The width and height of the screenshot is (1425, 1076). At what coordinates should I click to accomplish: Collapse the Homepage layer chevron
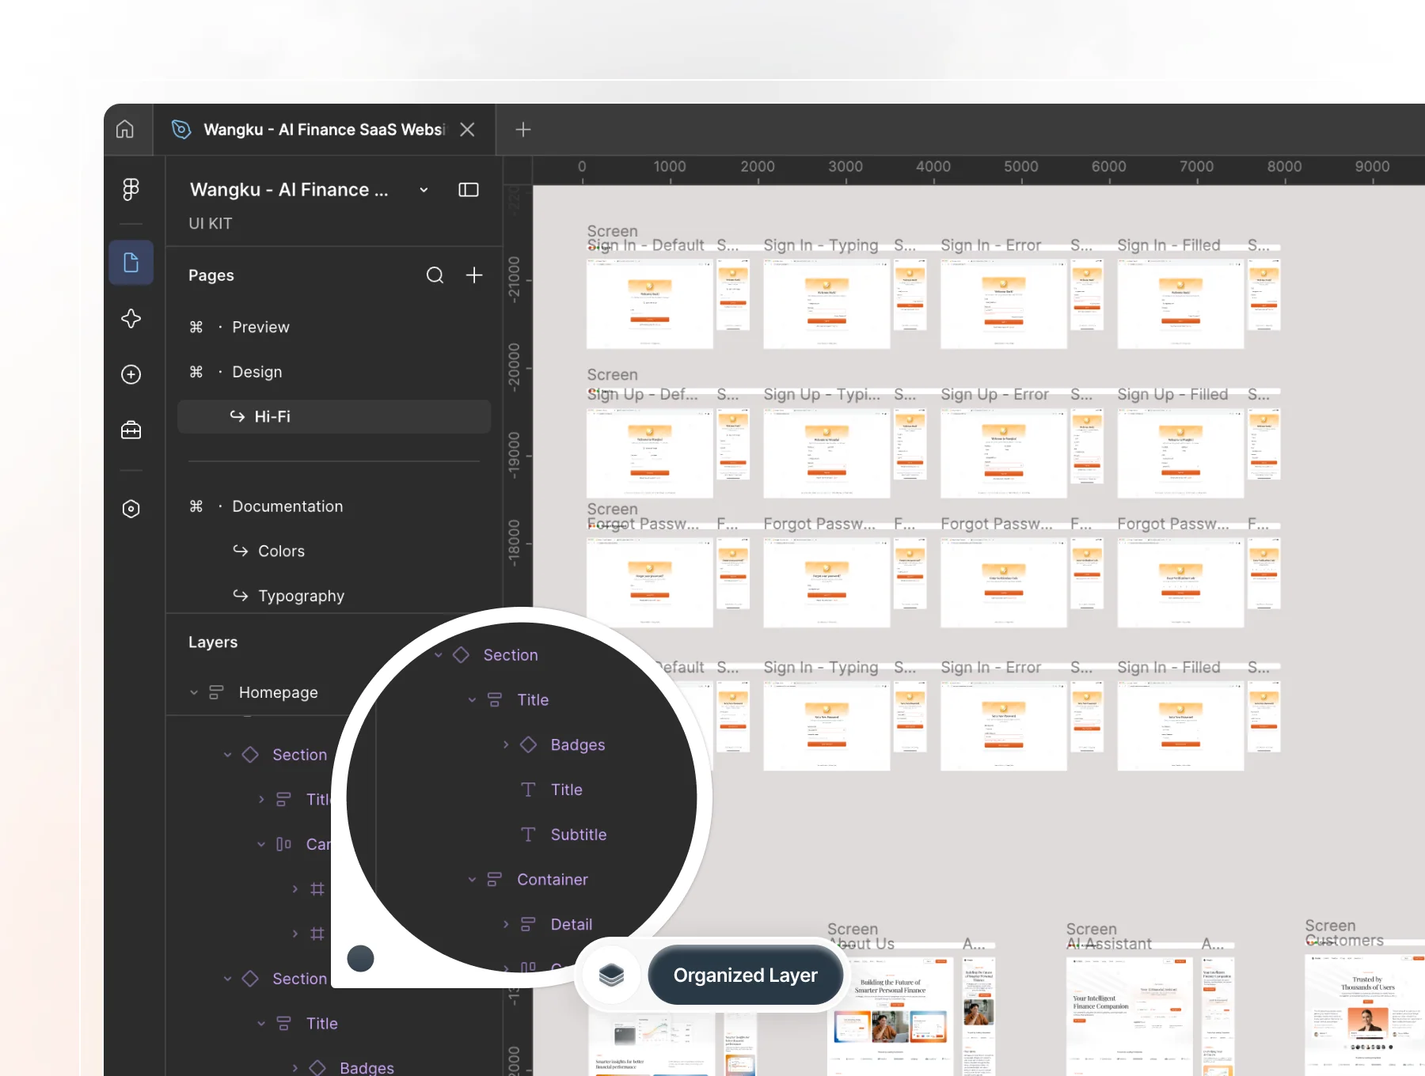pyautogui.click(x=194, y=692)
